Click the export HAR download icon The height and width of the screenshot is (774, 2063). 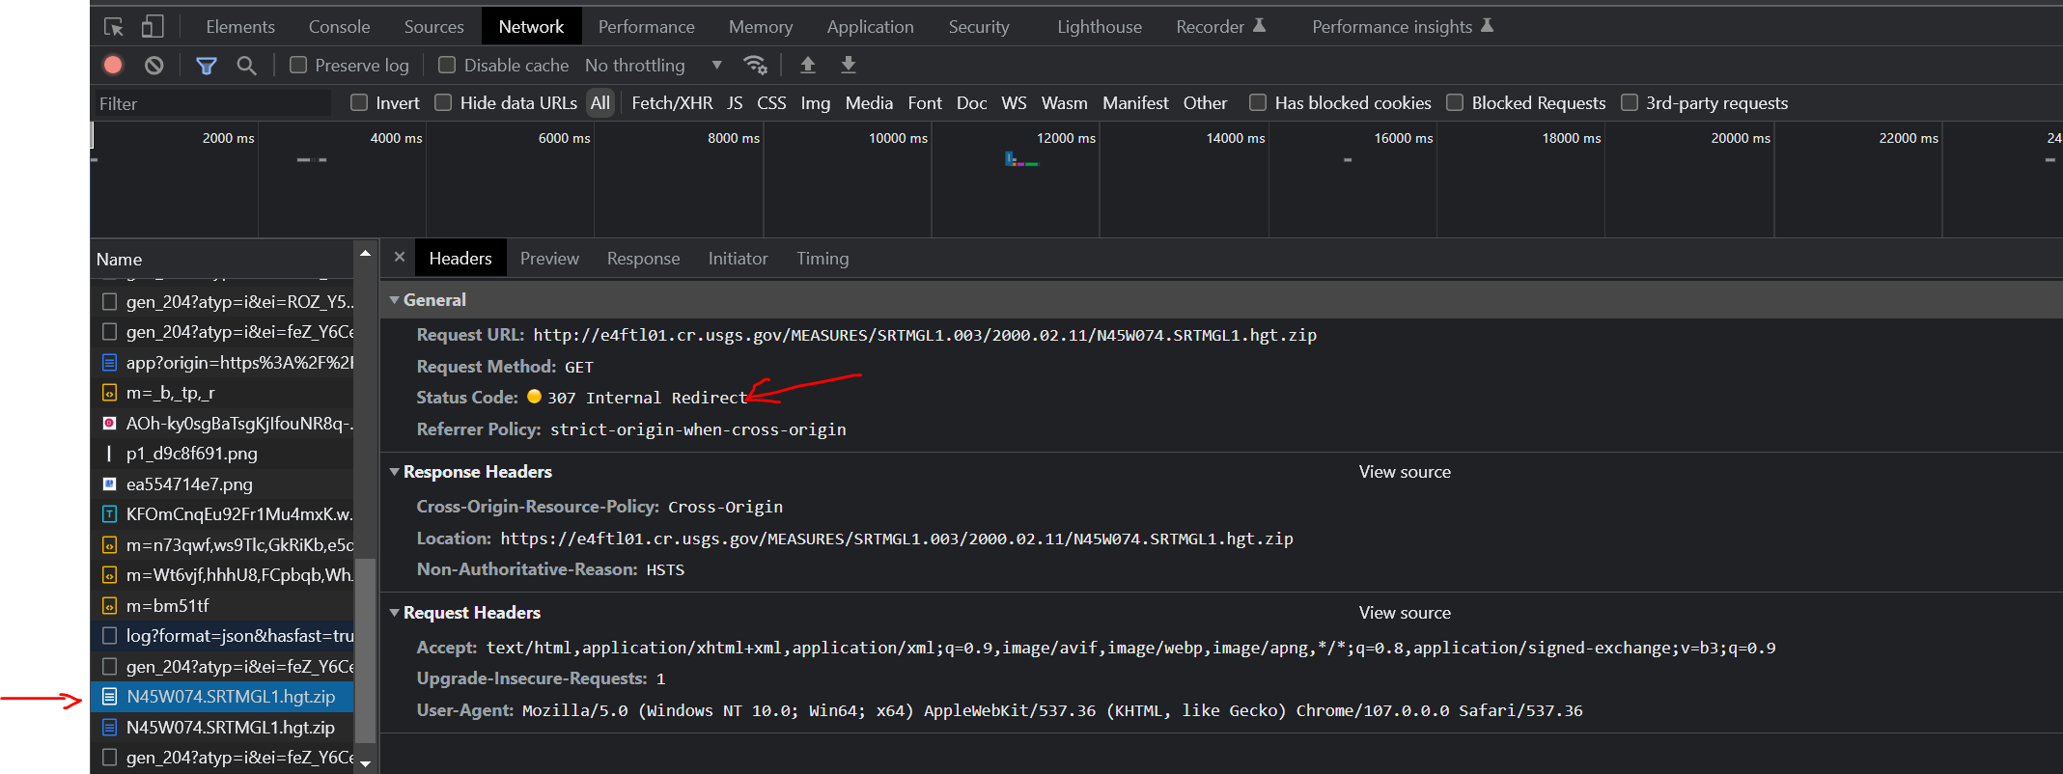coord(849,65)
